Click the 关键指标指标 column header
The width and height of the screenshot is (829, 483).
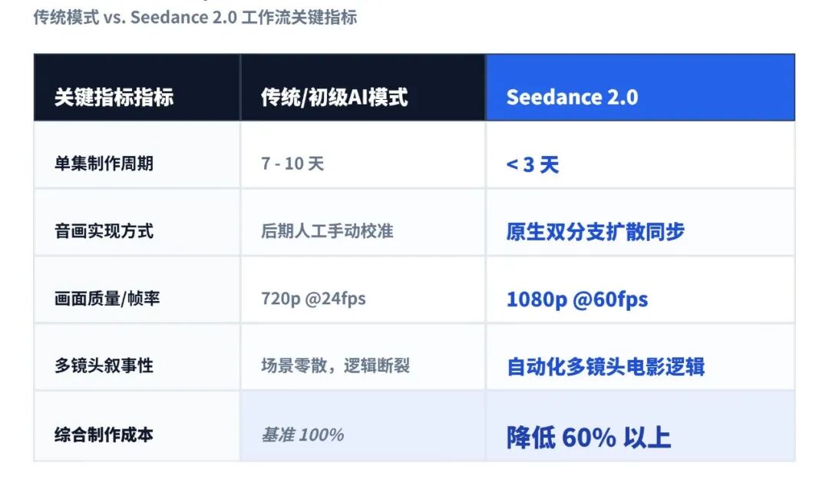[114, 97]
